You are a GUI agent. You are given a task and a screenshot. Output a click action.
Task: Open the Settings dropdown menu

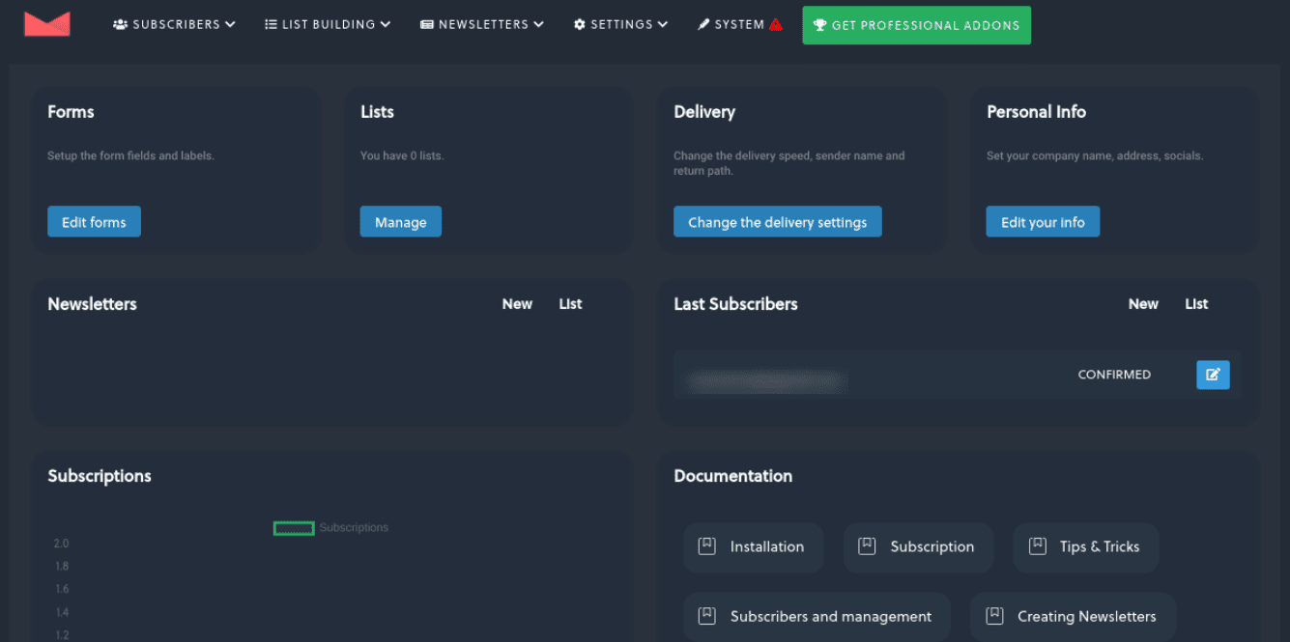pyautogui.click(x=620, y=24)
